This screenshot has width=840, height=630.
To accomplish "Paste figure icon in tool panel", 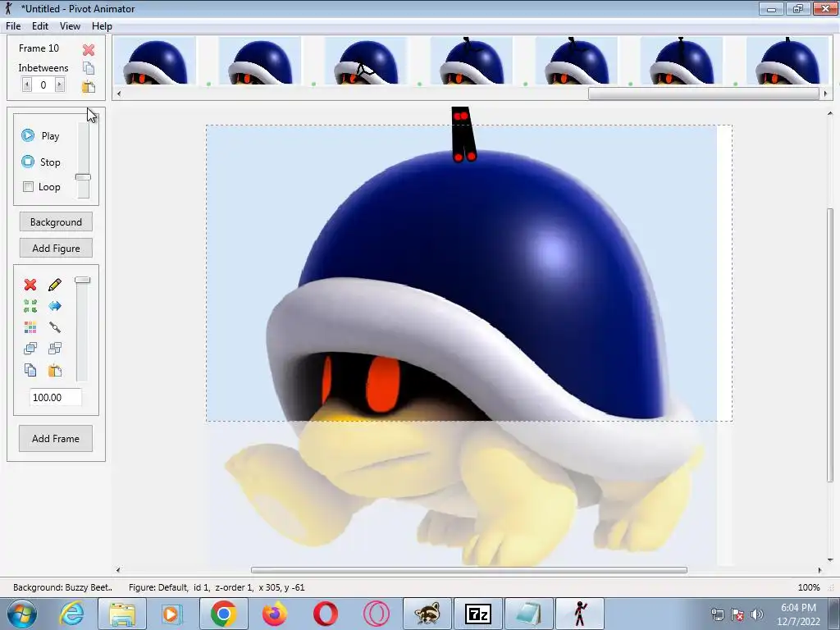I will (x=55, y=370).
